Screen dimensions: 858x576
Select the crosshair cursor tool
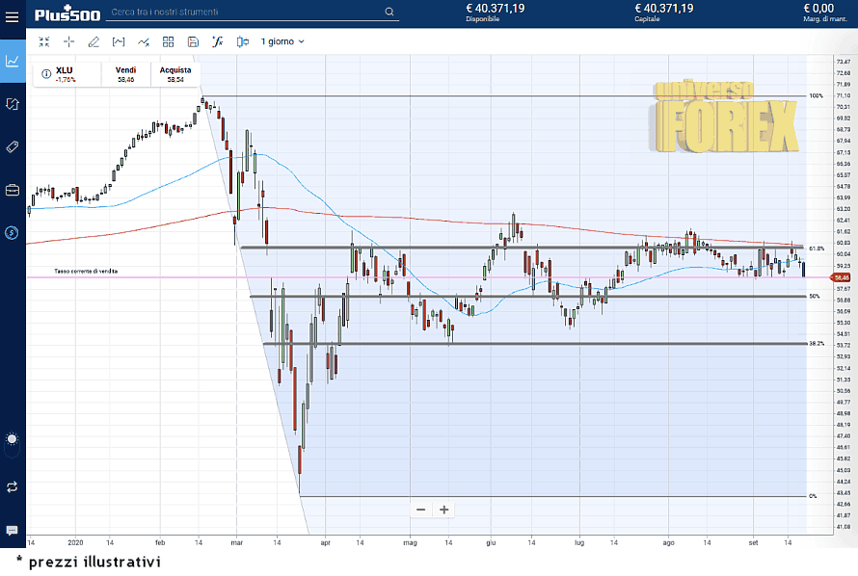click(x=68, y=41)
